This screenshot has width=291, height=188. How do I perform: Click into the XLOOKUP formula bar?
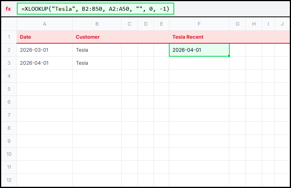pos(95,9)
